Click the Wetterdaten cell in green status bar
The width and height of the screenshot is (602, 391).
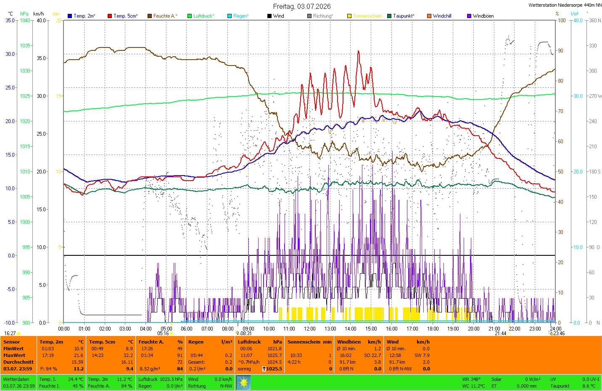tap(16, 379)
